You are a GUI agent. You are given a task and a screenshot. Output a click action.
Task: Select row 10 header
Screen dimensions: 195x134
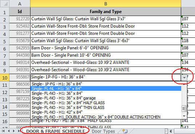pos(5,78)
